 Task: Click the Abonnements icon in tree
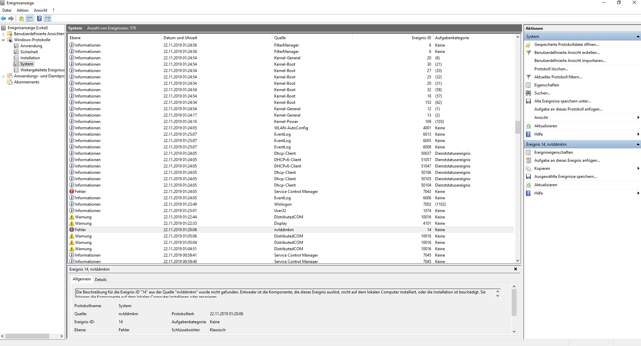tap(10, 82)
